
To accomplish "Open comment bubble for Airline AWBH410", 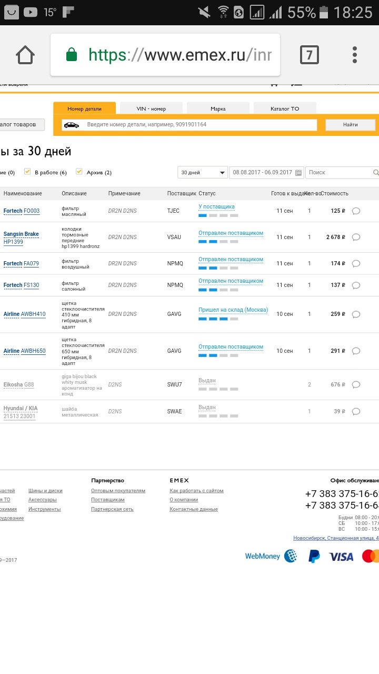I will click(356, 314).
